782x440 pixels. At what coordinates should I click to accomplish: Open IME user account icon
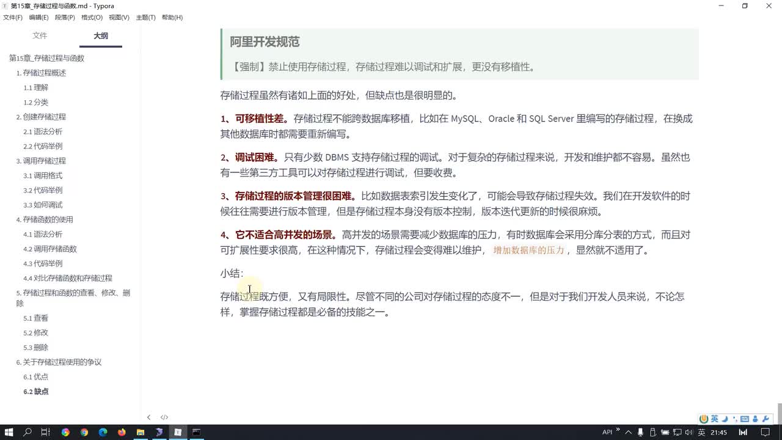(755, 419)
